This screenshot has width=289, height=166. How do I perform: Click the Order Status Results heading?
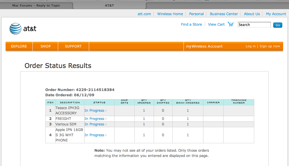click(58, 66)
